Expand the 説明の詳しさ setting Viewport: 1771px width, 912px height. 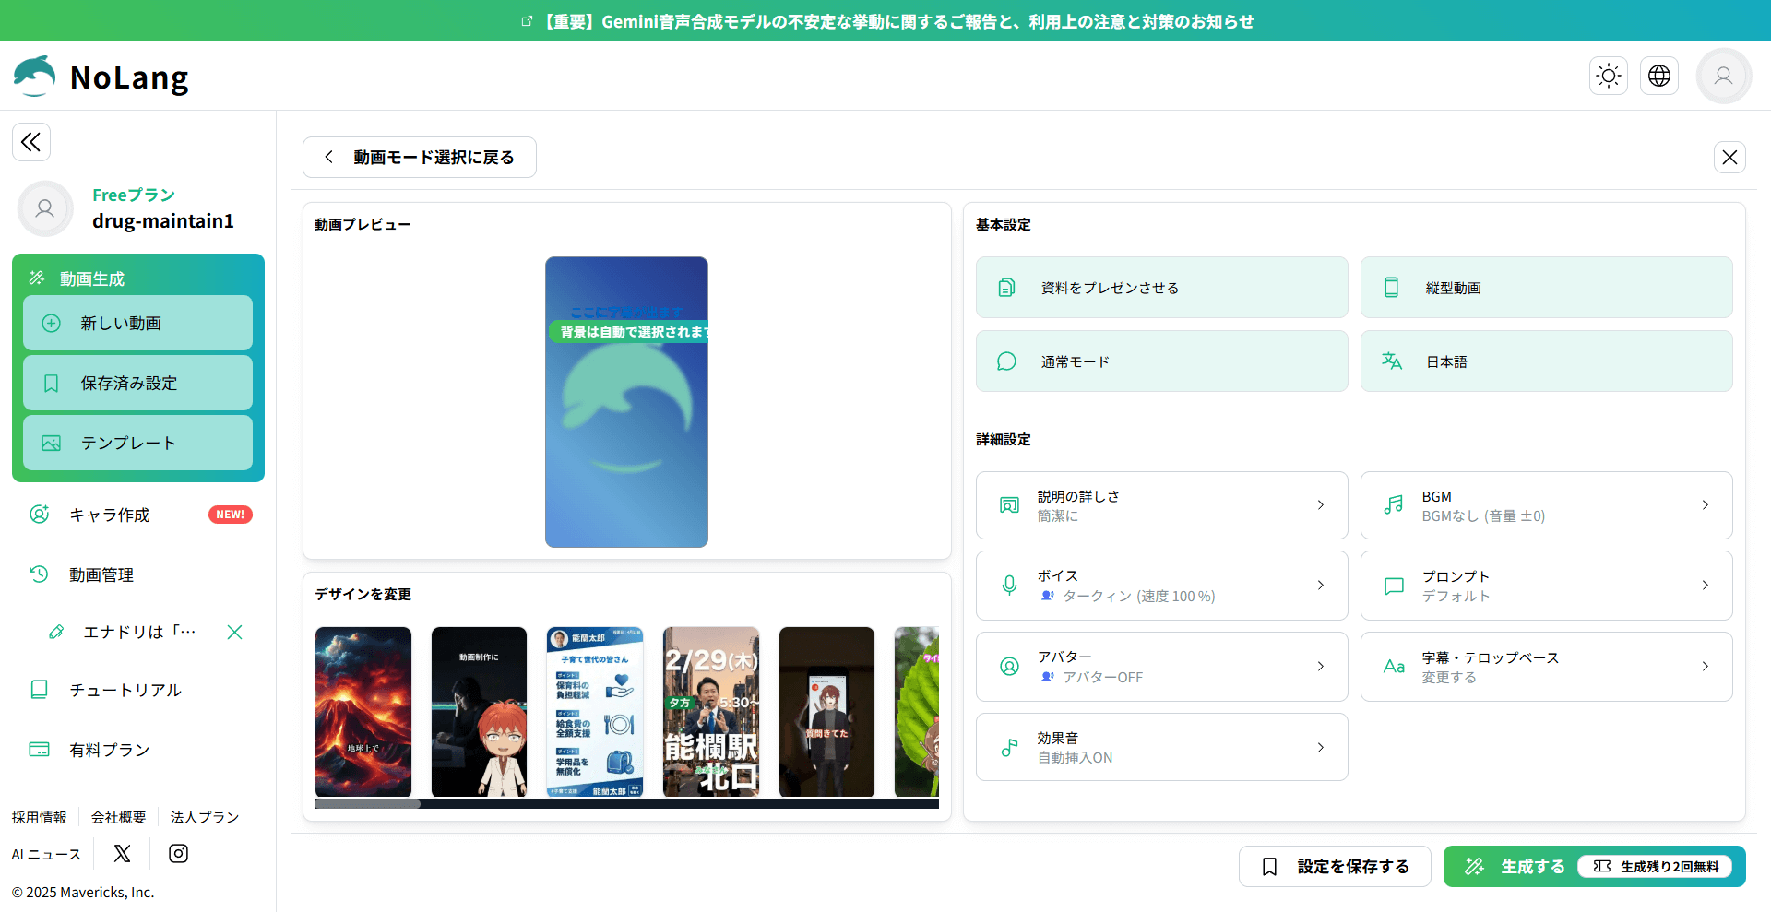tap(1161, 505)
